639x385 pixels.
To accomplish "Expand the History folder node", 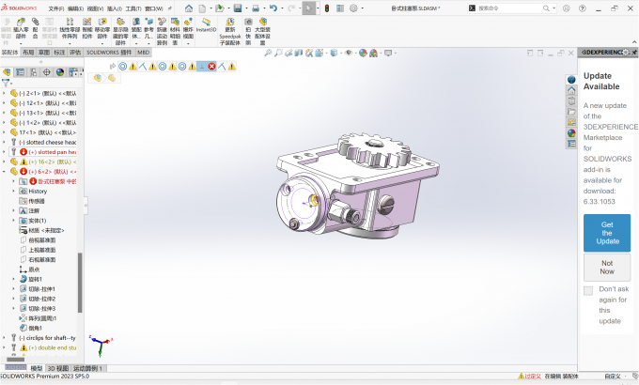I will (x=13, y=191).
